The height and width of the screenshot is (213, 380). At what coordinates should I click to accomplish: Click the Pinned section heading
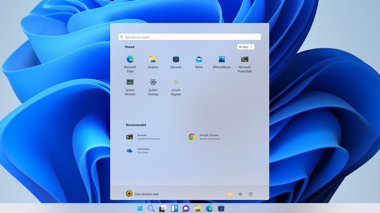(x=129, y=47)
